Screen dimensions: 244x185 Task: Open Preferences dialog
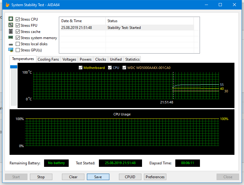tap(155, 177)
